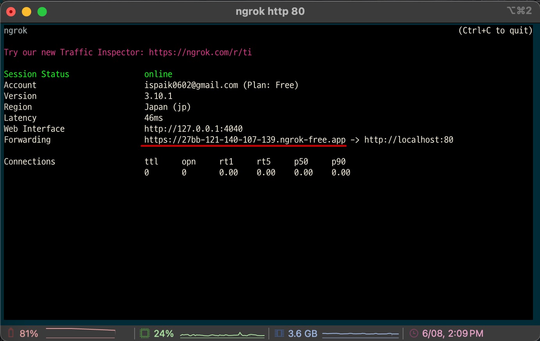The image size is (540, 341).
Task: Click the 'ttl' column header
Action: point(151,162)
